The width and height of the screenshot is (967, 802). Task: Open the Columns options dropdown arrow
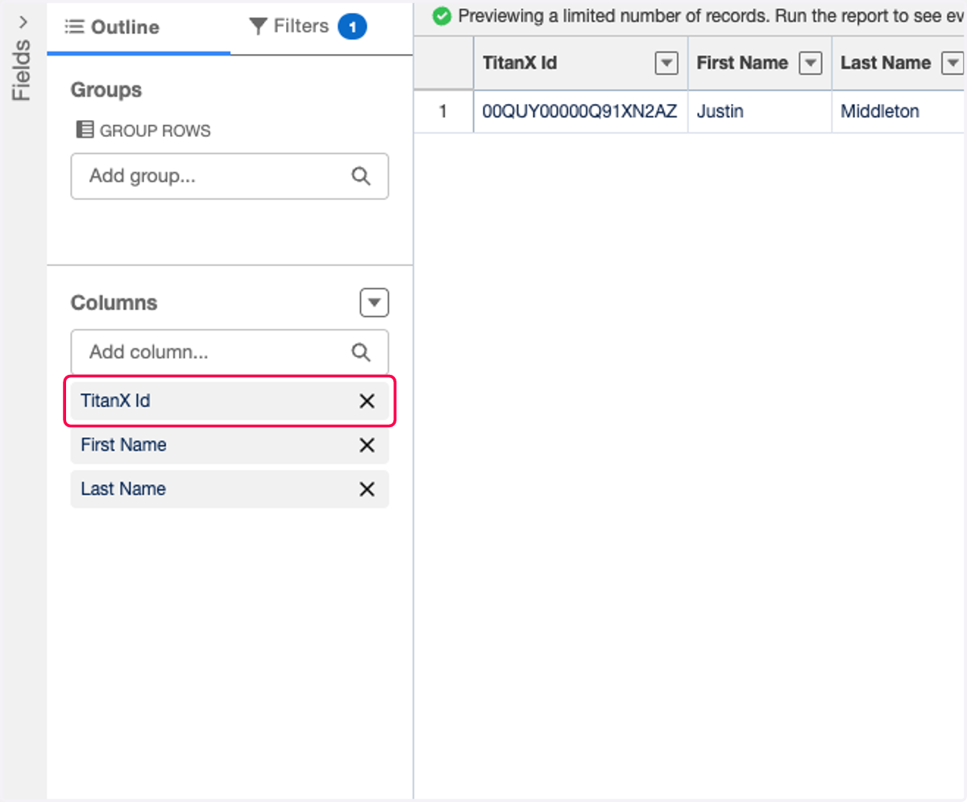point(374,303)
